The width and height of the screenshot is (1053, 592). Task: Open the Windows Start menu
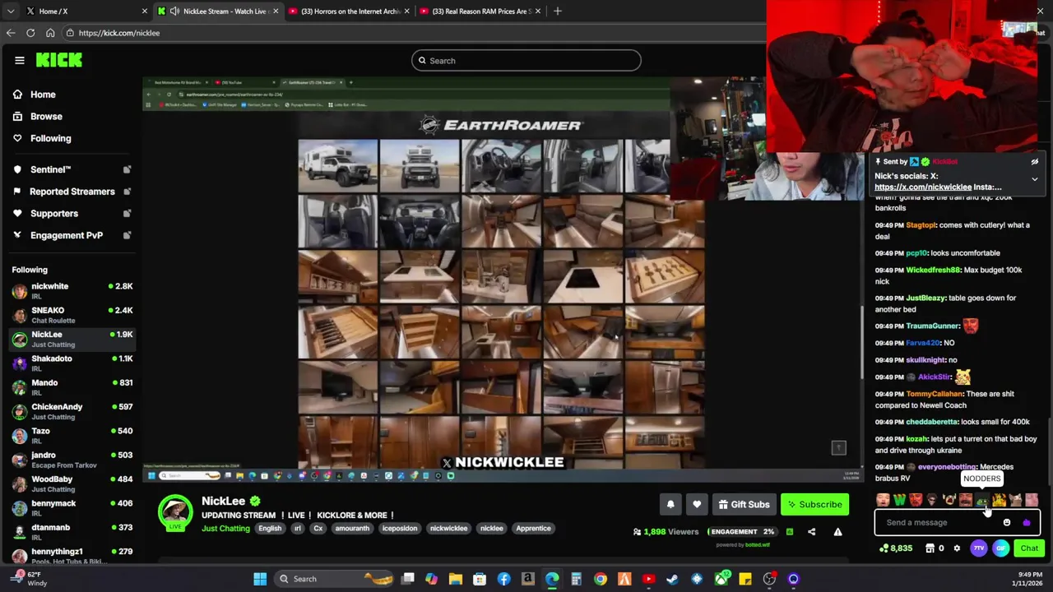click(x=260, y=579)
